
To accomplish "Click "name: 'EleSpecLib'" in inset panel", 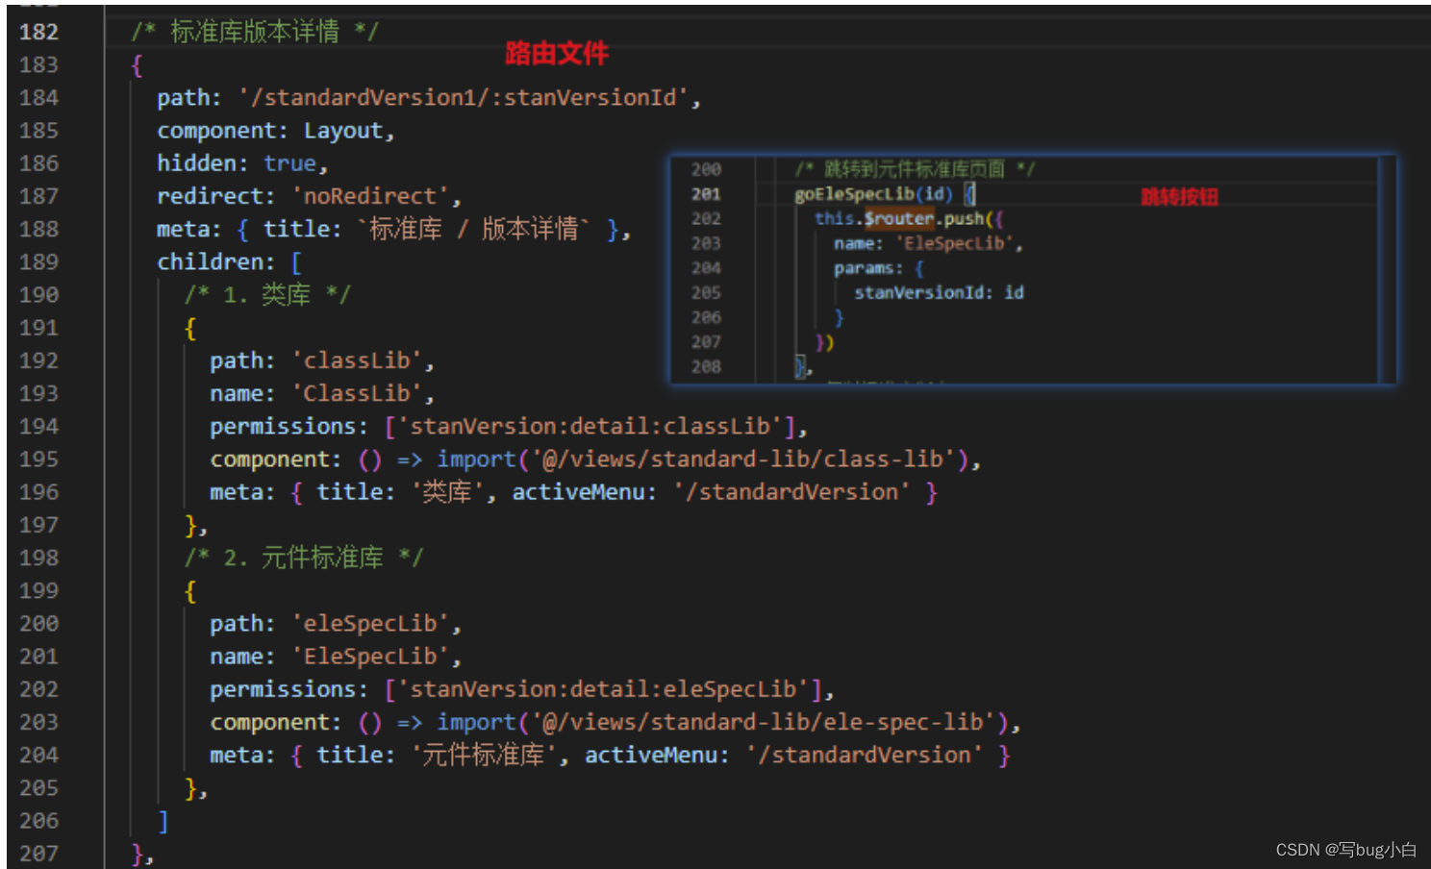I will click(x=928, y=243).
